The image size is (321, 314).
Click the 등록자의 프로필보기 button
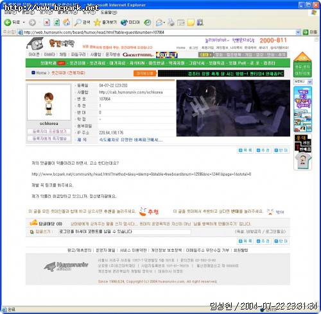point(49,131)
